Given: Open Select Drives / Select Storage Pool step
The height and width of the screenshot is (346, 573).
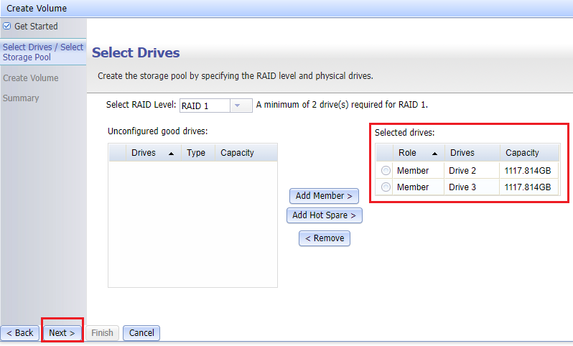Looking at the screenshot, I should (42, 52).
